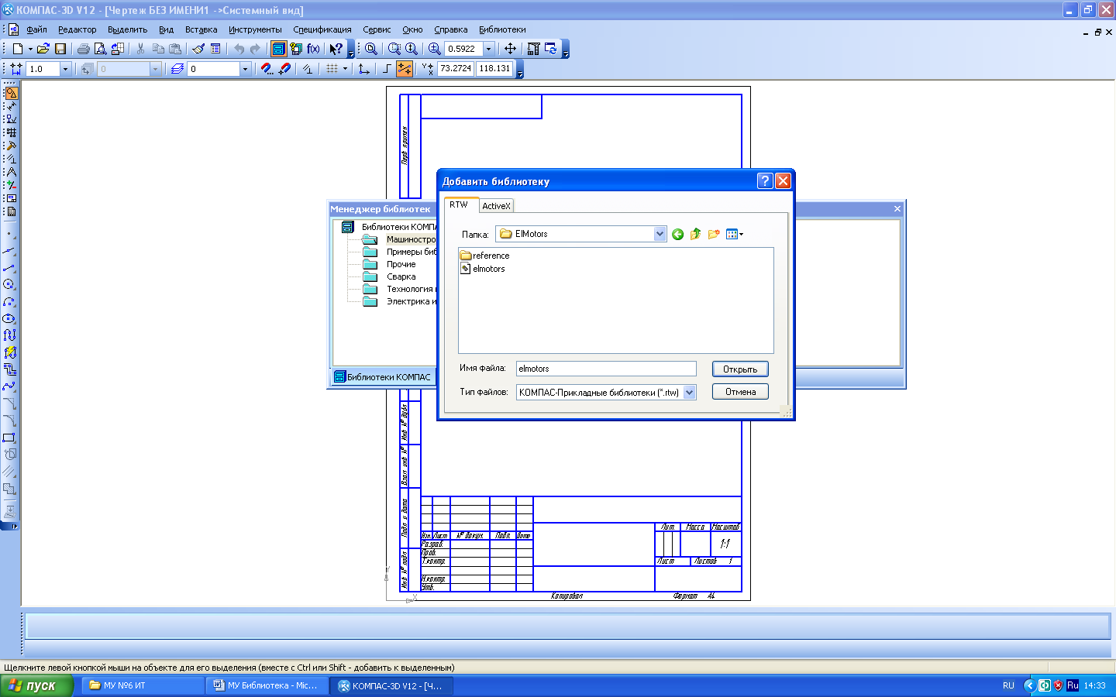
Task: Close the Менеджер библиотек panel
Action: [x=897, y=209]
